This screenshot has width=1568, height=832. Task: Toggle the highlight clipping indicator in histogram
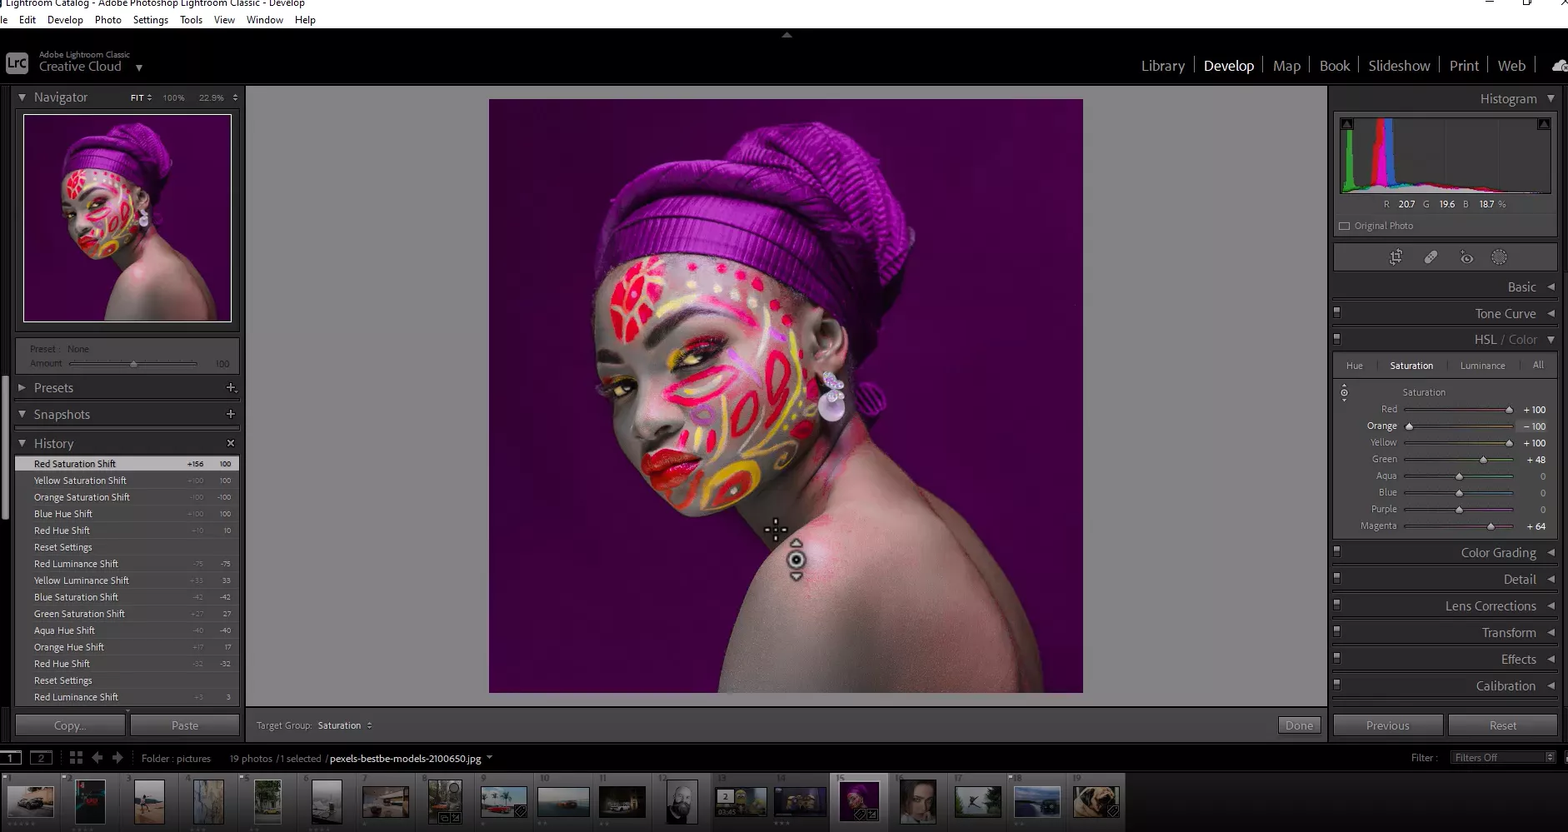point(1544,124)
